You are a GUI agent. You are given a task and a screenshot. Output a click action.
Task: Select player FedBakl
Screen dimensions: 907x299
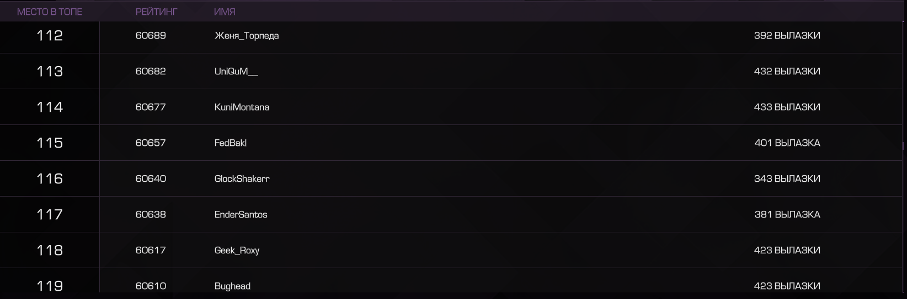point(231,143)
